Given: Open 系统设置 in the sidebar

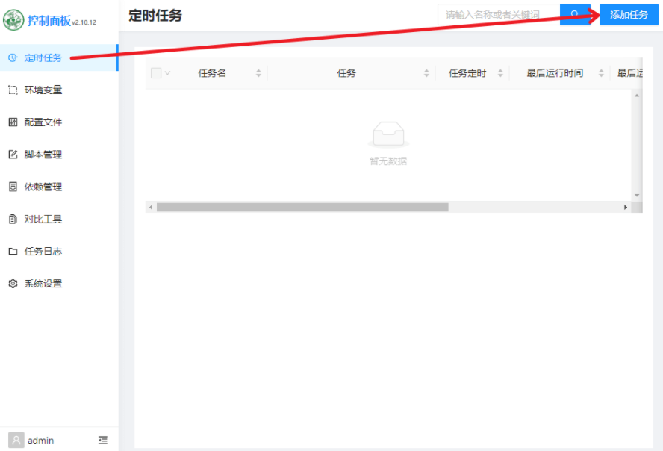Looking at the screenshot, I should coord(59,284).
